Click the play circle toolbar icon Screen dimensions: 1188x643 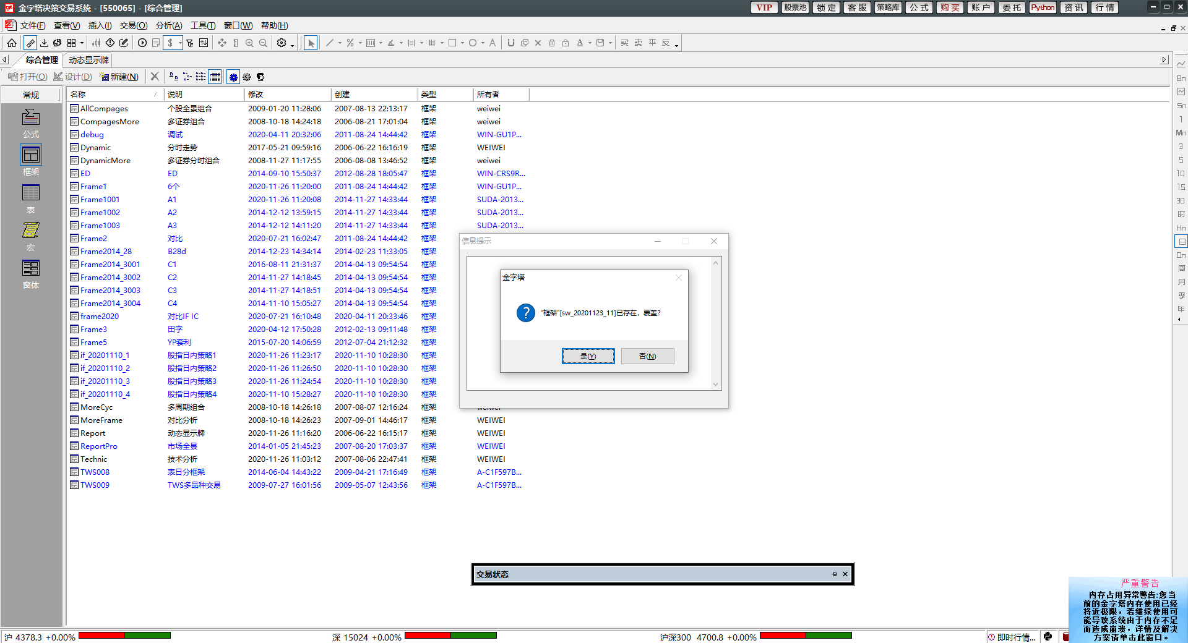142,43
